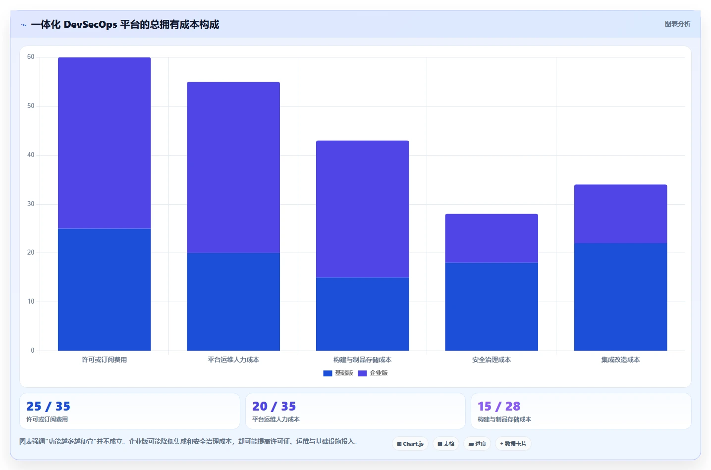Click the 15 / 28 value in the third data card
Screen dimensions: 711x470
pyautogui.click(x=499, y=407)
